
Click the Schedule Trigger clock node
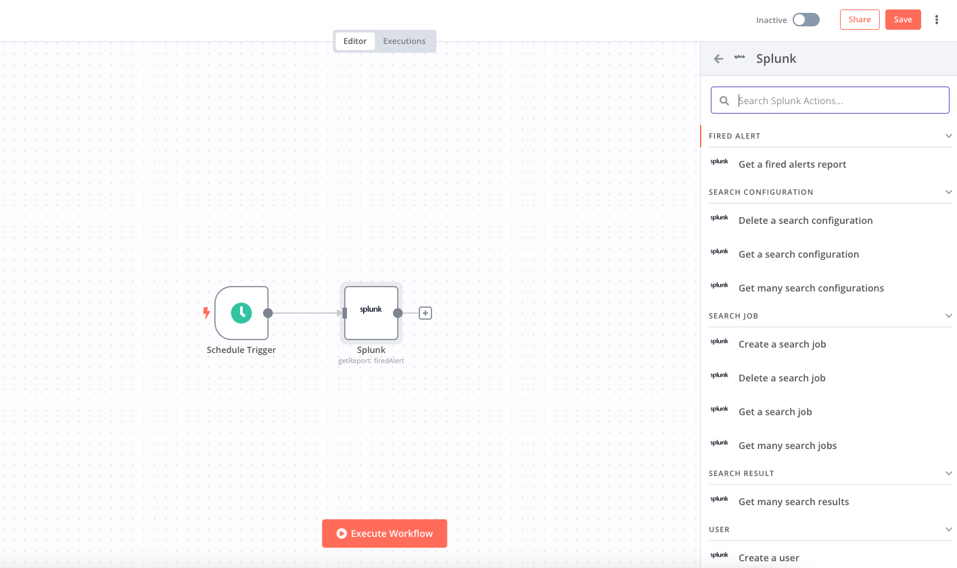click(241, 312)
